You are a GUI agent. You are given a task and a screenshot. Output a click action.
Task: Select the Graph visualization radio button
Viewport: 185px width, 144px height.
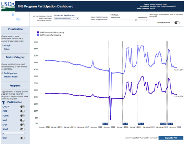pos(3,45)
